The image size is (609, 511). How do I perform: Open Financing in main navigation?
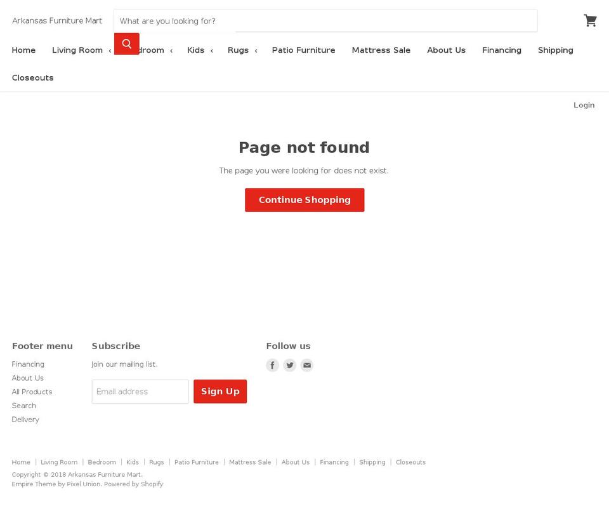(502, 50)
